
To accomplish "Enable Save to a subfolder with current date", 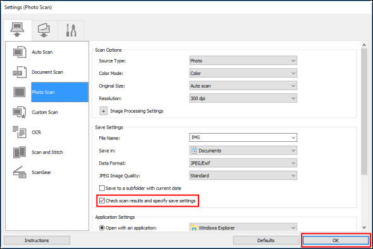I will 102,188.
